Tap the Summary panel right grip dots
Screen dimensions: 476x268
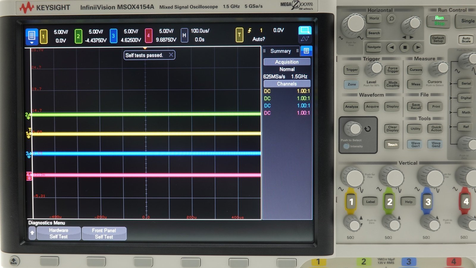point(297,51)
